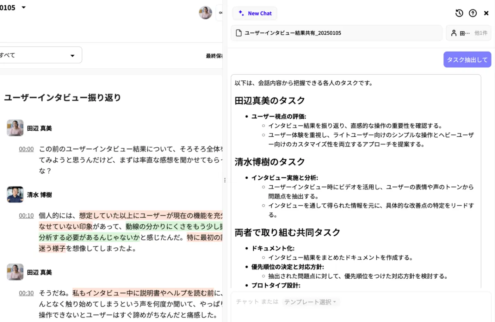The image size is (495, 322).
Task: Click 清水博樹's avatar in the transcript
Action: tap(15, 194)
